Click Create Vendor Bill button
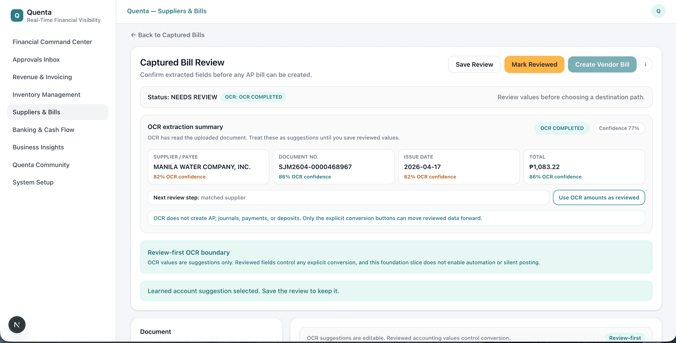This screenshot has width=676, height=343. (x=602, y=65)
